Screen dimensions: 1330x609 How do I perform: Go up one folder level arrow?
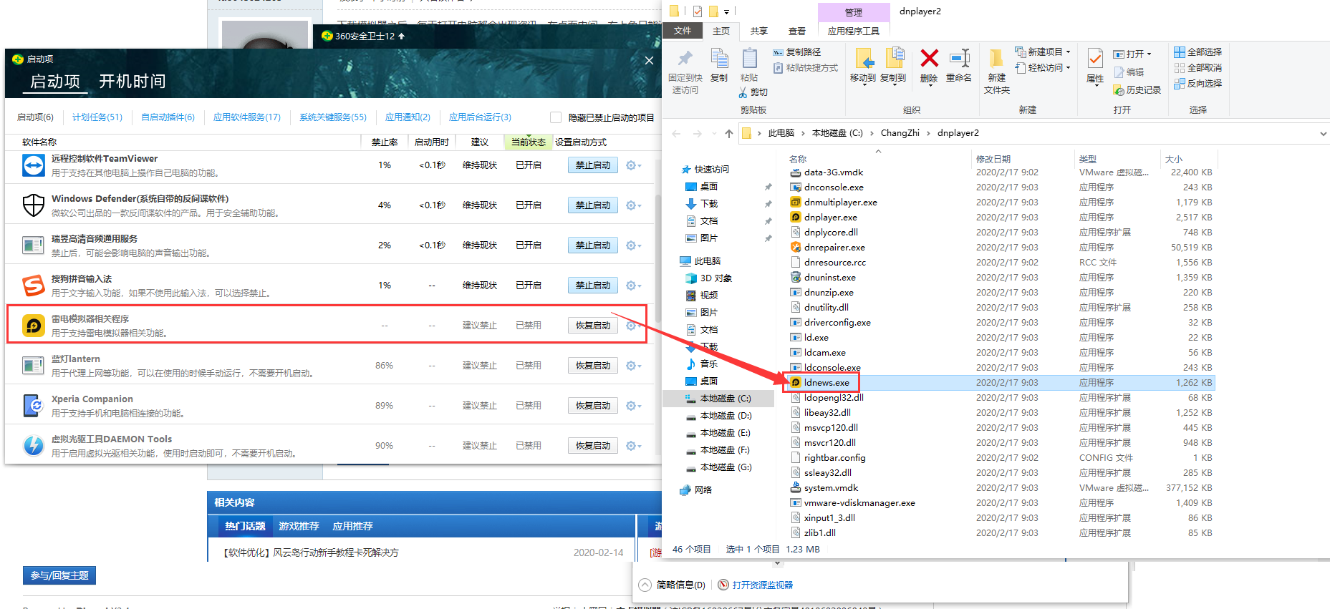[729, 133]
